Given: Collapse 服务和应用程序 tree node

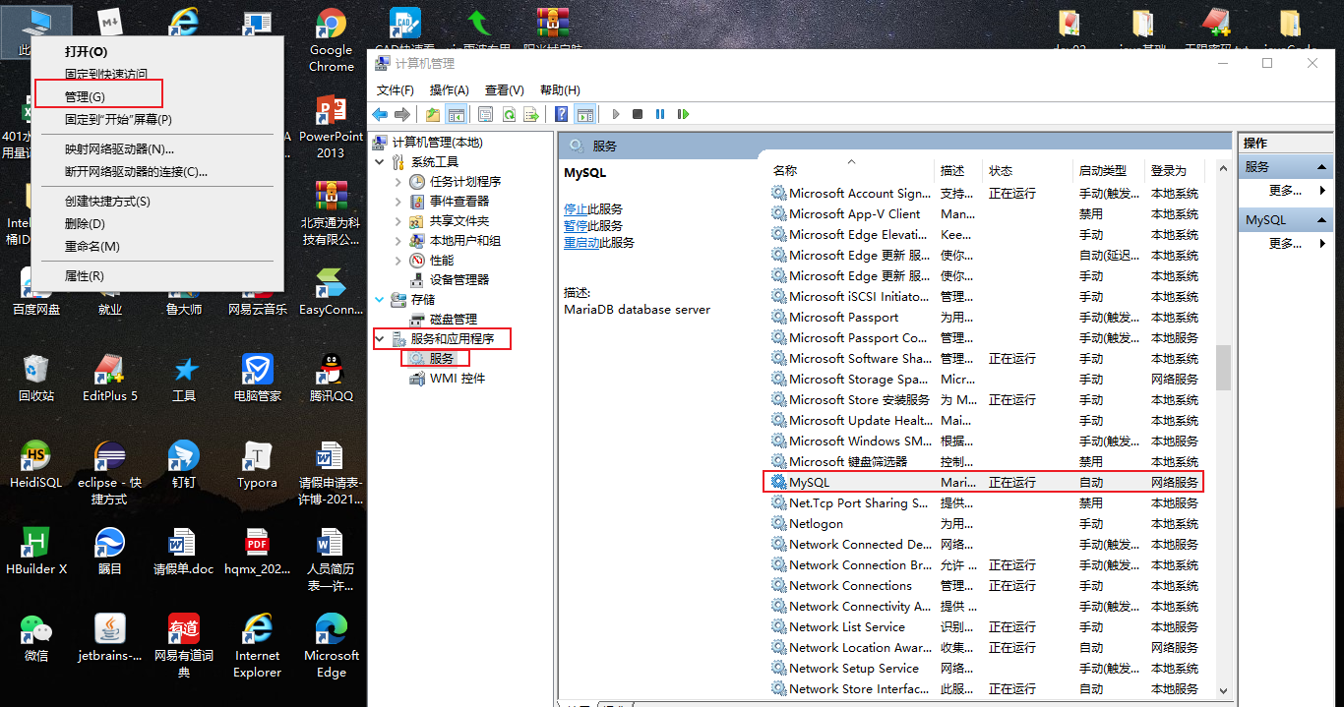Looking at the screenshot, I should point(380,339).
